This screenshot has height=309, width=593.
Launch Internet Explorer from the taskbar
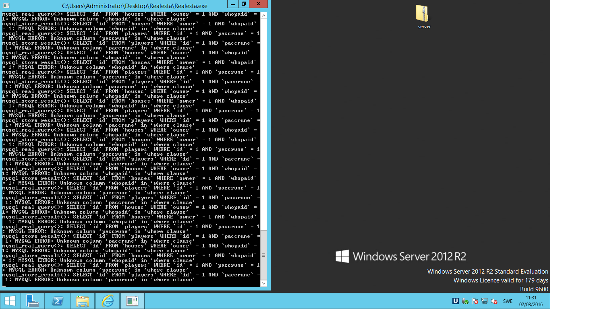(108, 301)
